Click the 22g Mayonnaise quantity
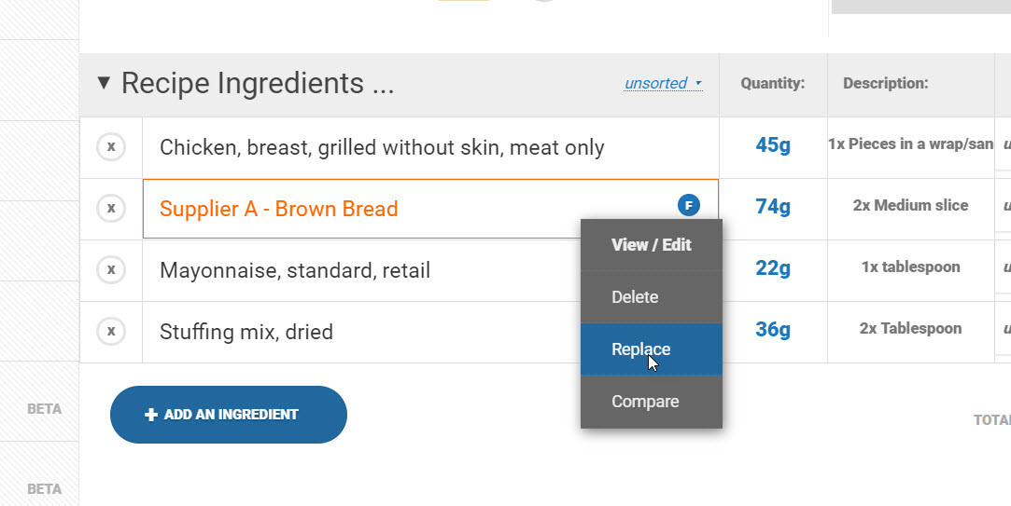 (773, 268)
